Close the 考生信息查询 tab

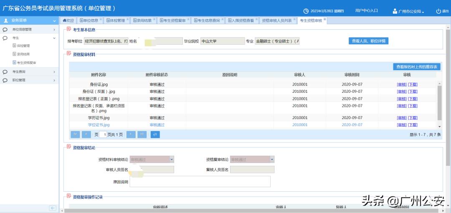coord(223,19)
